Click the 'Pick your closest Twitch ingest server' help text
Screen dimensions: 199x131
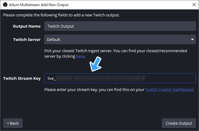pyautogui.click(x=115, y=53)
